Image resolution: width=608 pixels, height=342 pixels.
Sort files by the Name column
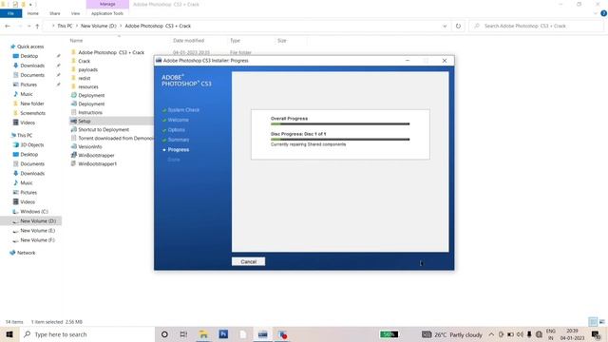[x=76, y=40]
